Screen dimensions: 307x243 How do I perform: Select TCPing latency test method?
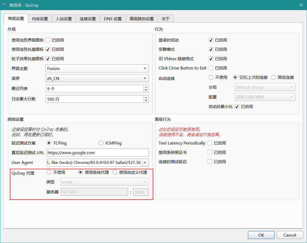point(49,143)
